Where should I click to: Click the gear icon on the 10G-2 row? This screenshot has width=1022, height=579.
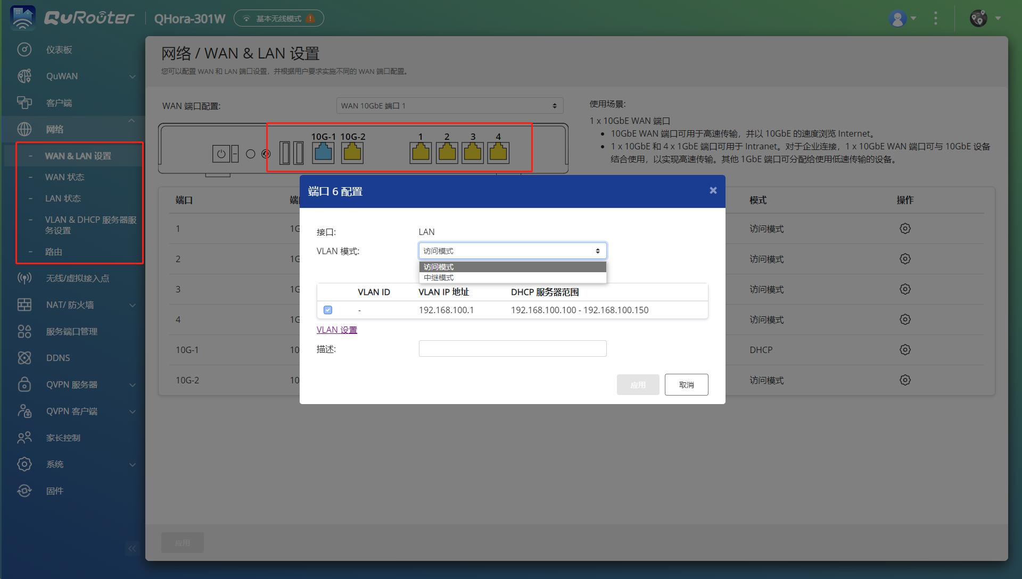coord(905,380)
